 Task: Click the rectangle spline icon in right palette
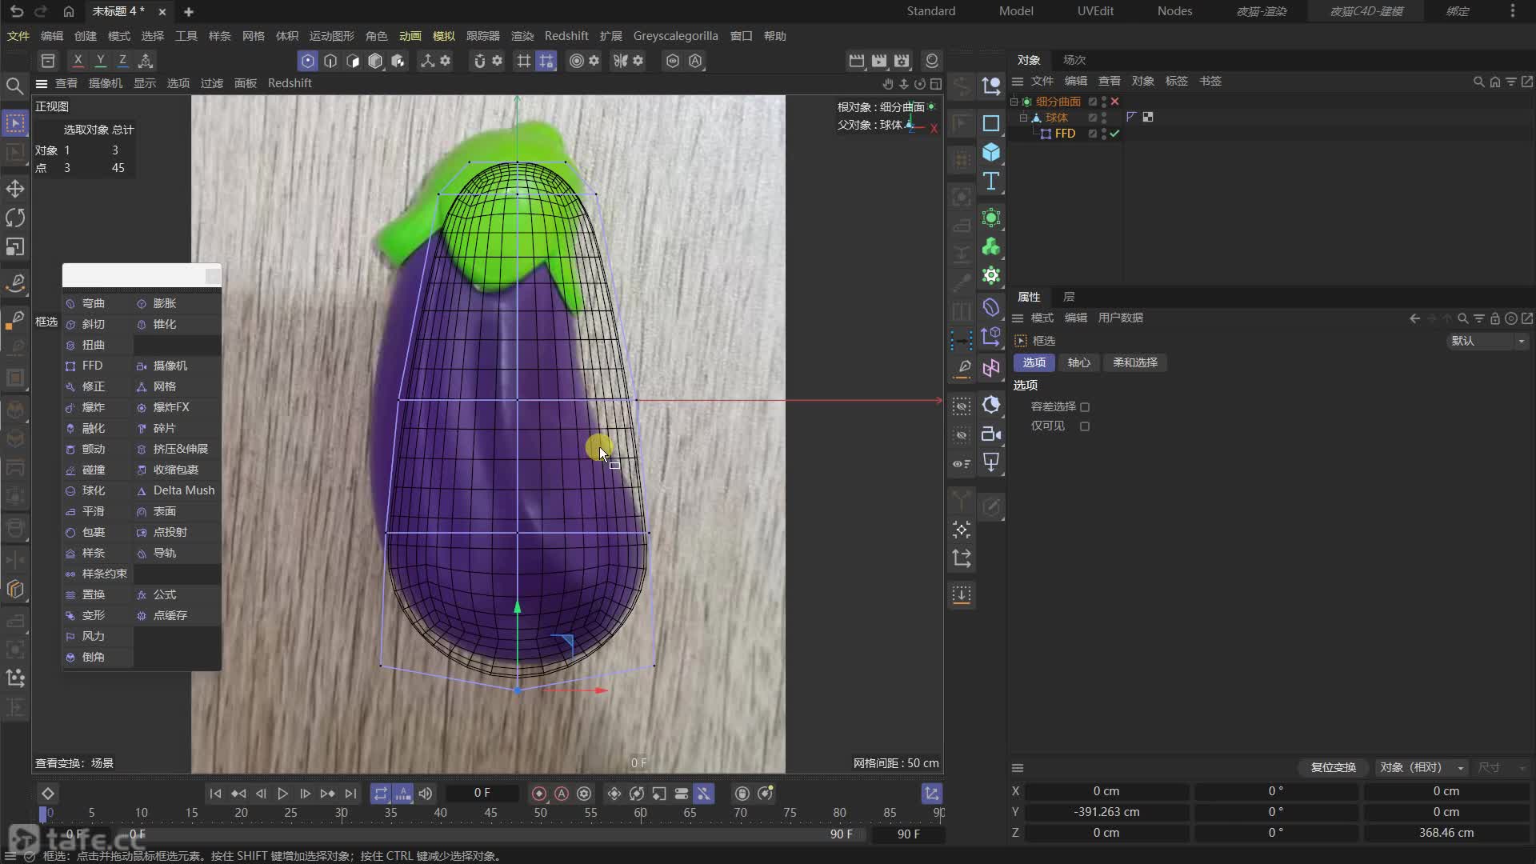pyautogui.click(x=991, y=123)
